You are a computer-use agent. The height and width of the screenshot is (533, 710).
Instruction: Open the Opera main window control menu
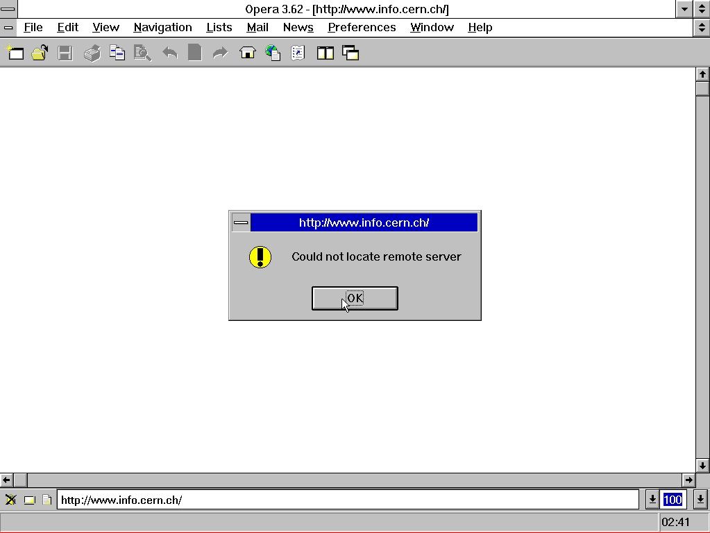point(8,9)
